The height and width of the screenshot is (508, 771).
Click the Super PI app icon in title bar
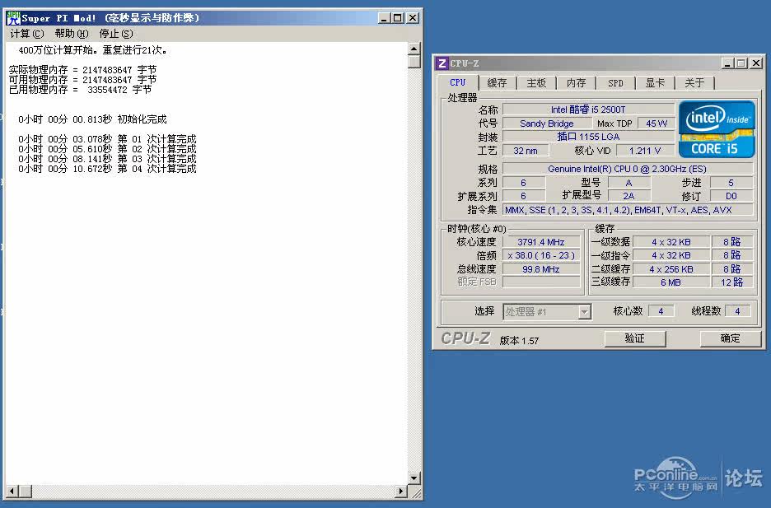pos(13,18)
